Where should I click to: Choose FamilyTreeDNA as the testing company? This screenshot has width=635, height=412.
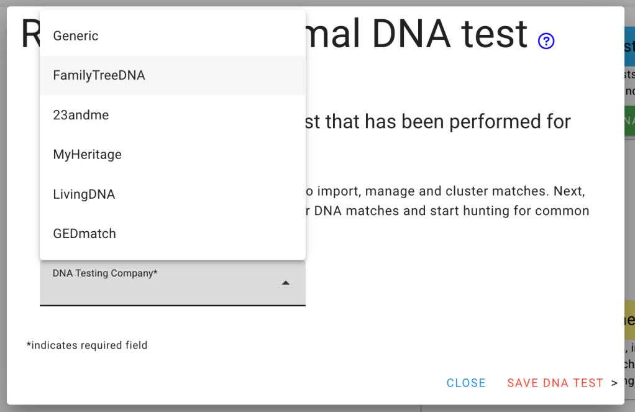pos(99,75)
